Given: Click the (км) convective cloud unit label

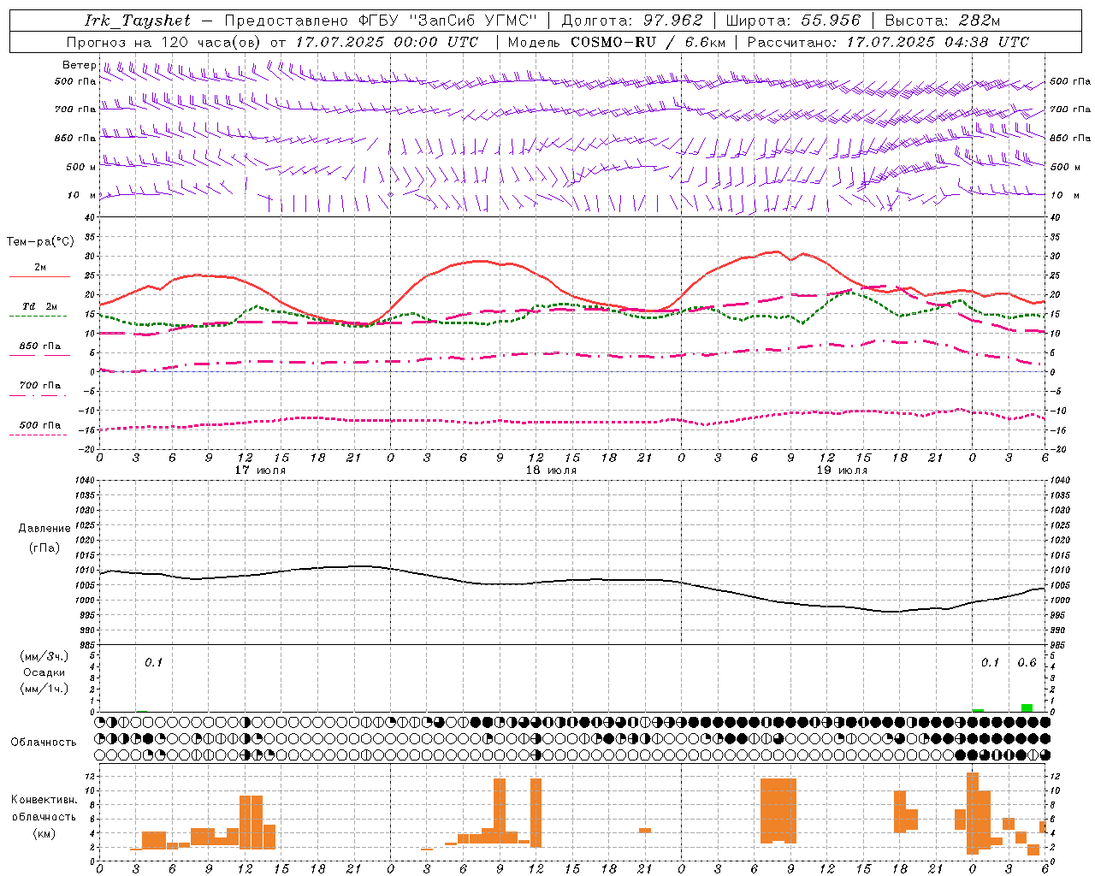Looking at the screenshot, I should 44,833.
